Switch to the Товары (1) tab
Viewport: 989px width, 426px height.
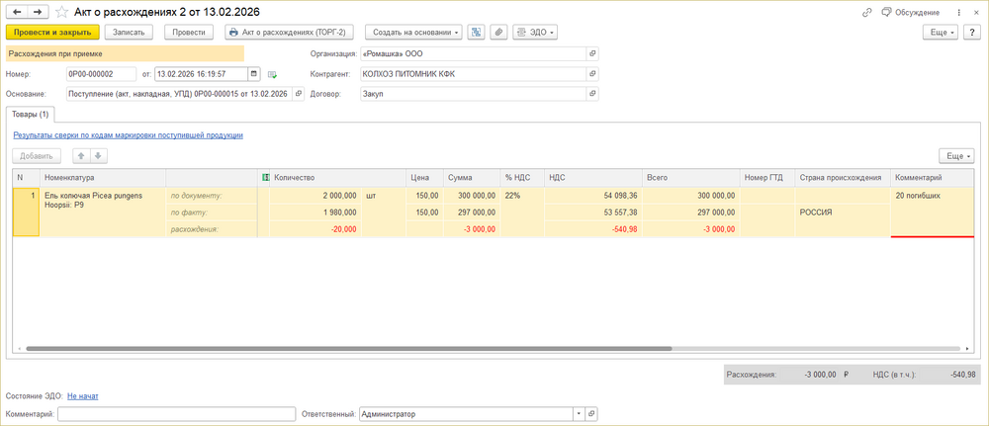pos(31,115)
